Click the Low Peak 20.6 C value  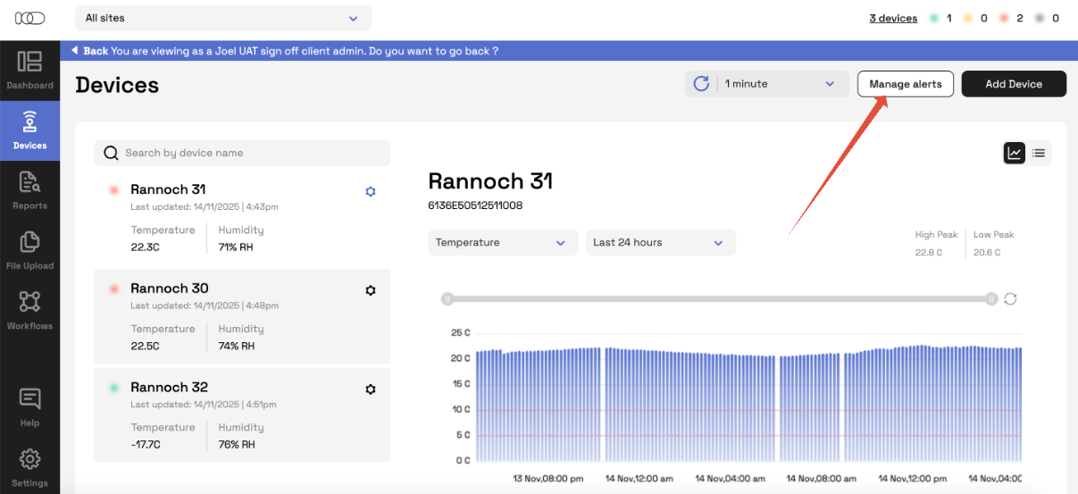(x=987, y=253)
